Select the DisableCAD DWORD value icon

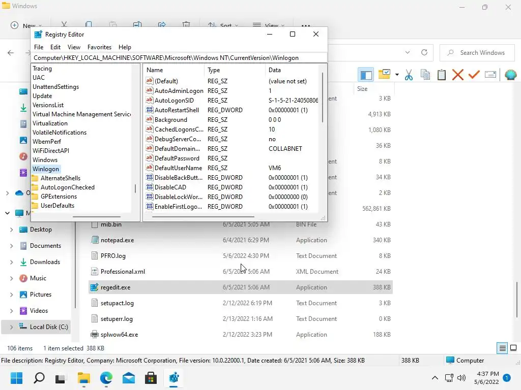(150, 187)
